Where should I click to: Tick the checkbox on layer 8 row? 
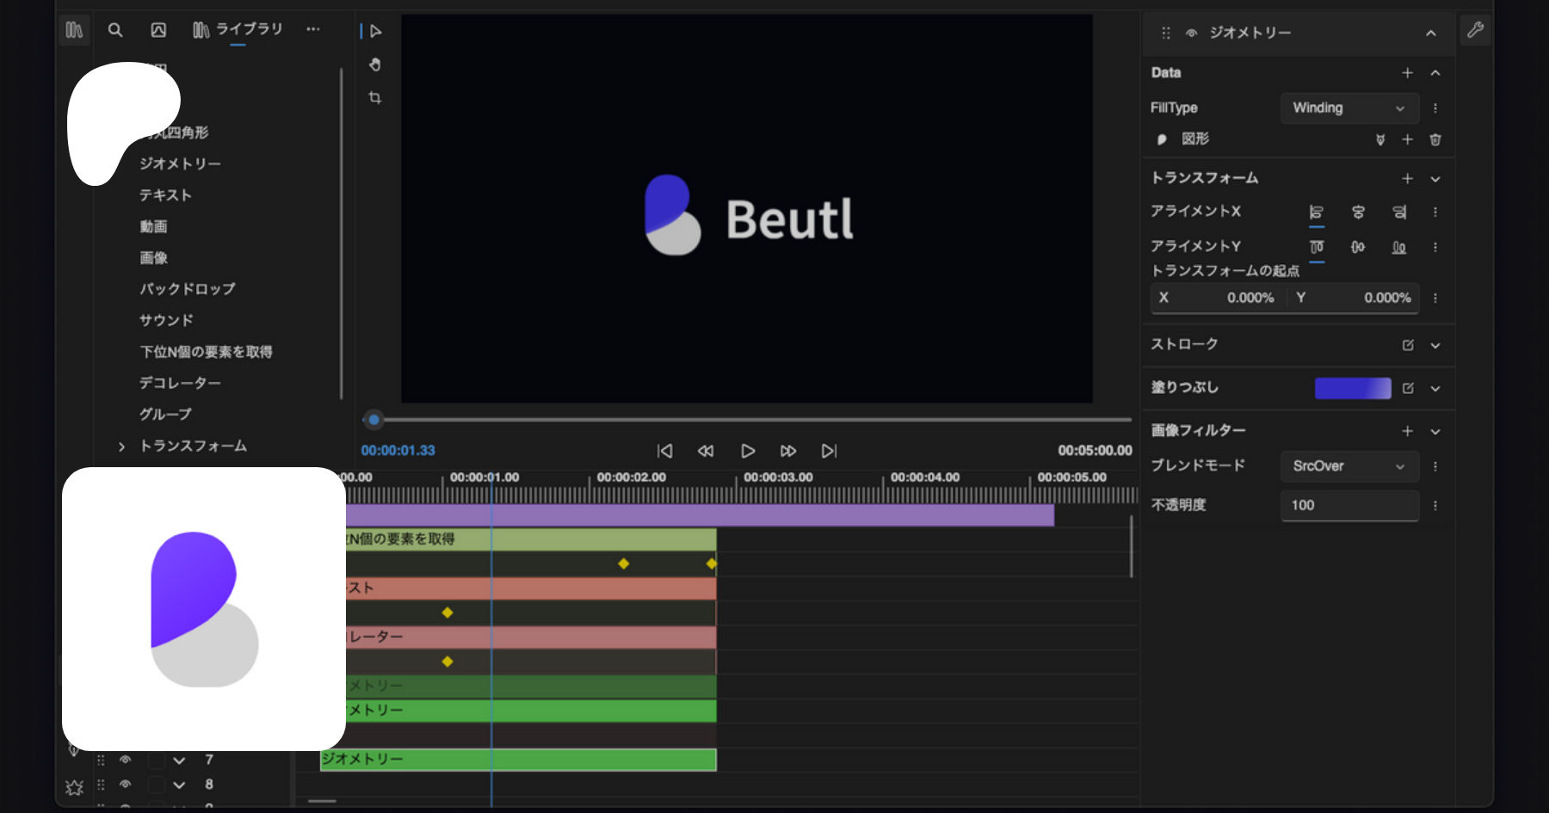[156, 785]
